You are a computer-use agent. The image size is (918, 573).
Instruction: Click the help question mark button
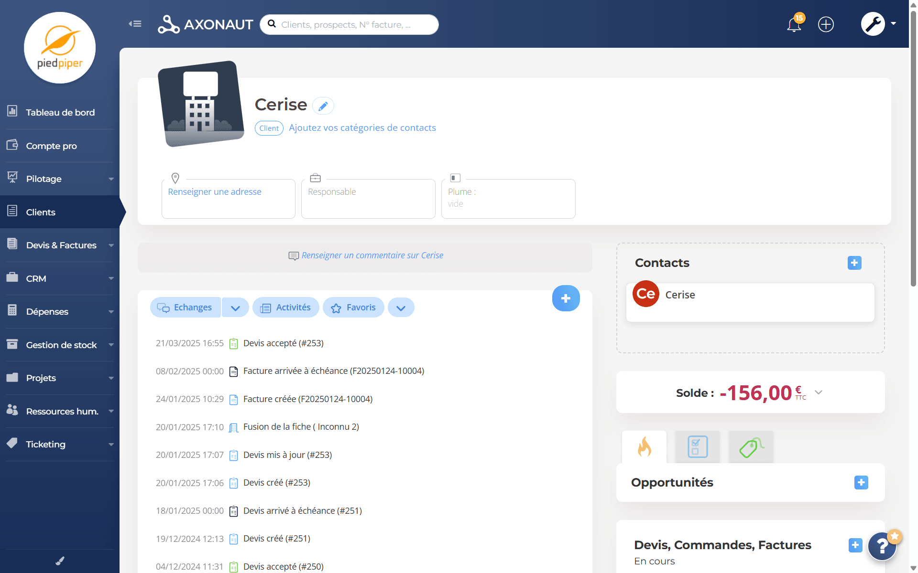click(x=882, y=546)
